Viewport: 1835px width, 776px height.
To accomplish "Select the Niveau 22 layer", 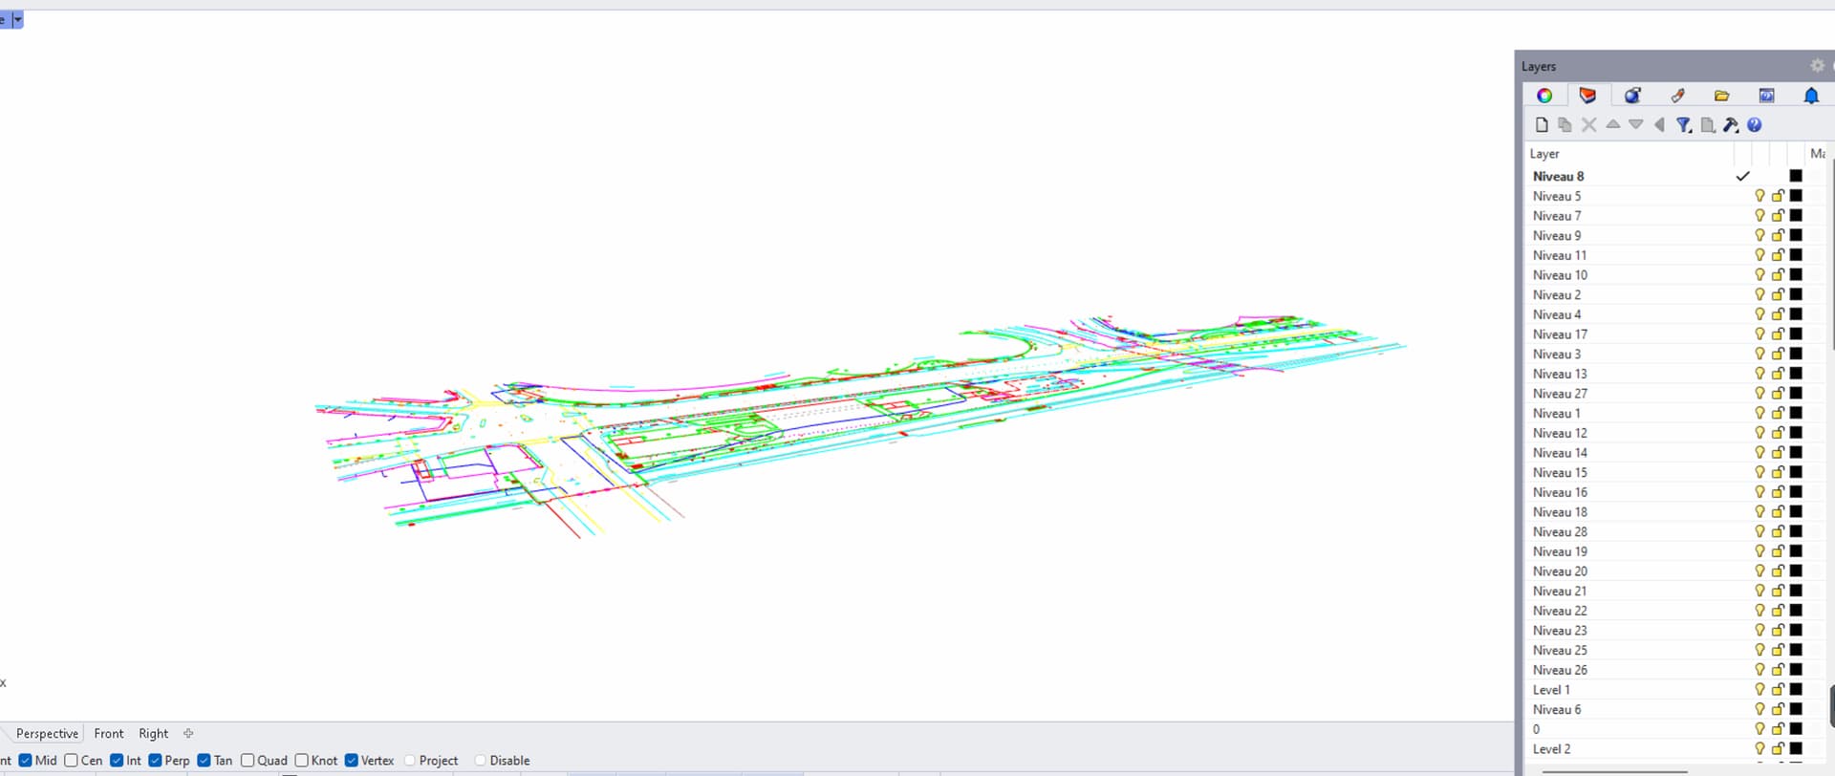I will pos(1560,611).
